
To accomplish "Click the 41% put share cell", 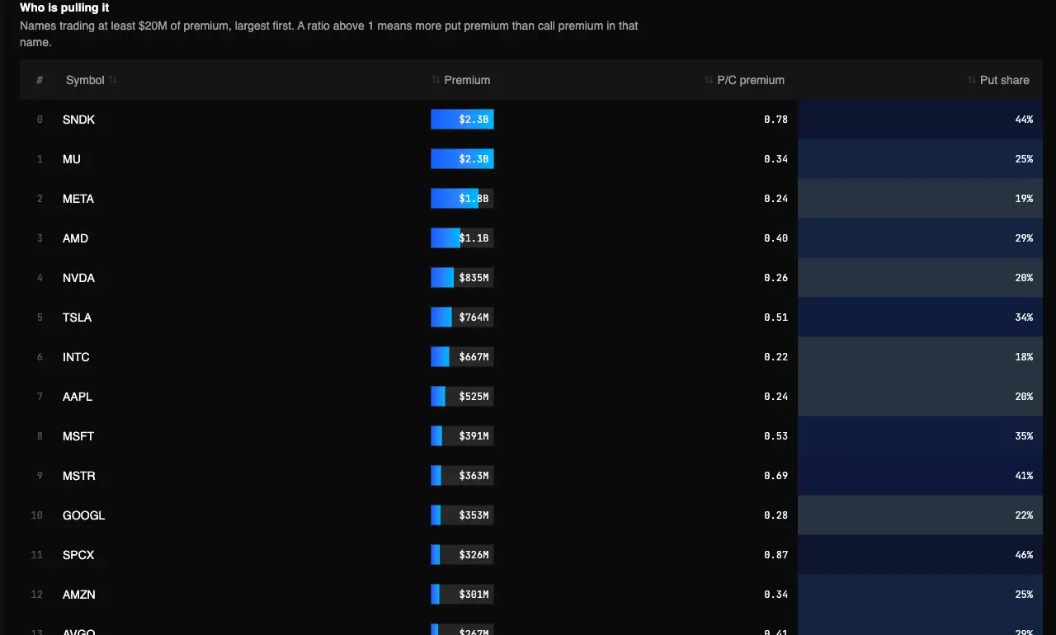I will (920, 476).
